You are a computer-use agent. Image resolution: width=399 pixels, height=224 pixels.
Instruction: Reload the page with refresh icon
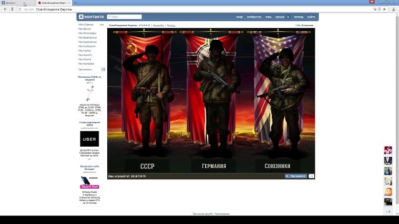pyautogui.click(x=20, y=9)
